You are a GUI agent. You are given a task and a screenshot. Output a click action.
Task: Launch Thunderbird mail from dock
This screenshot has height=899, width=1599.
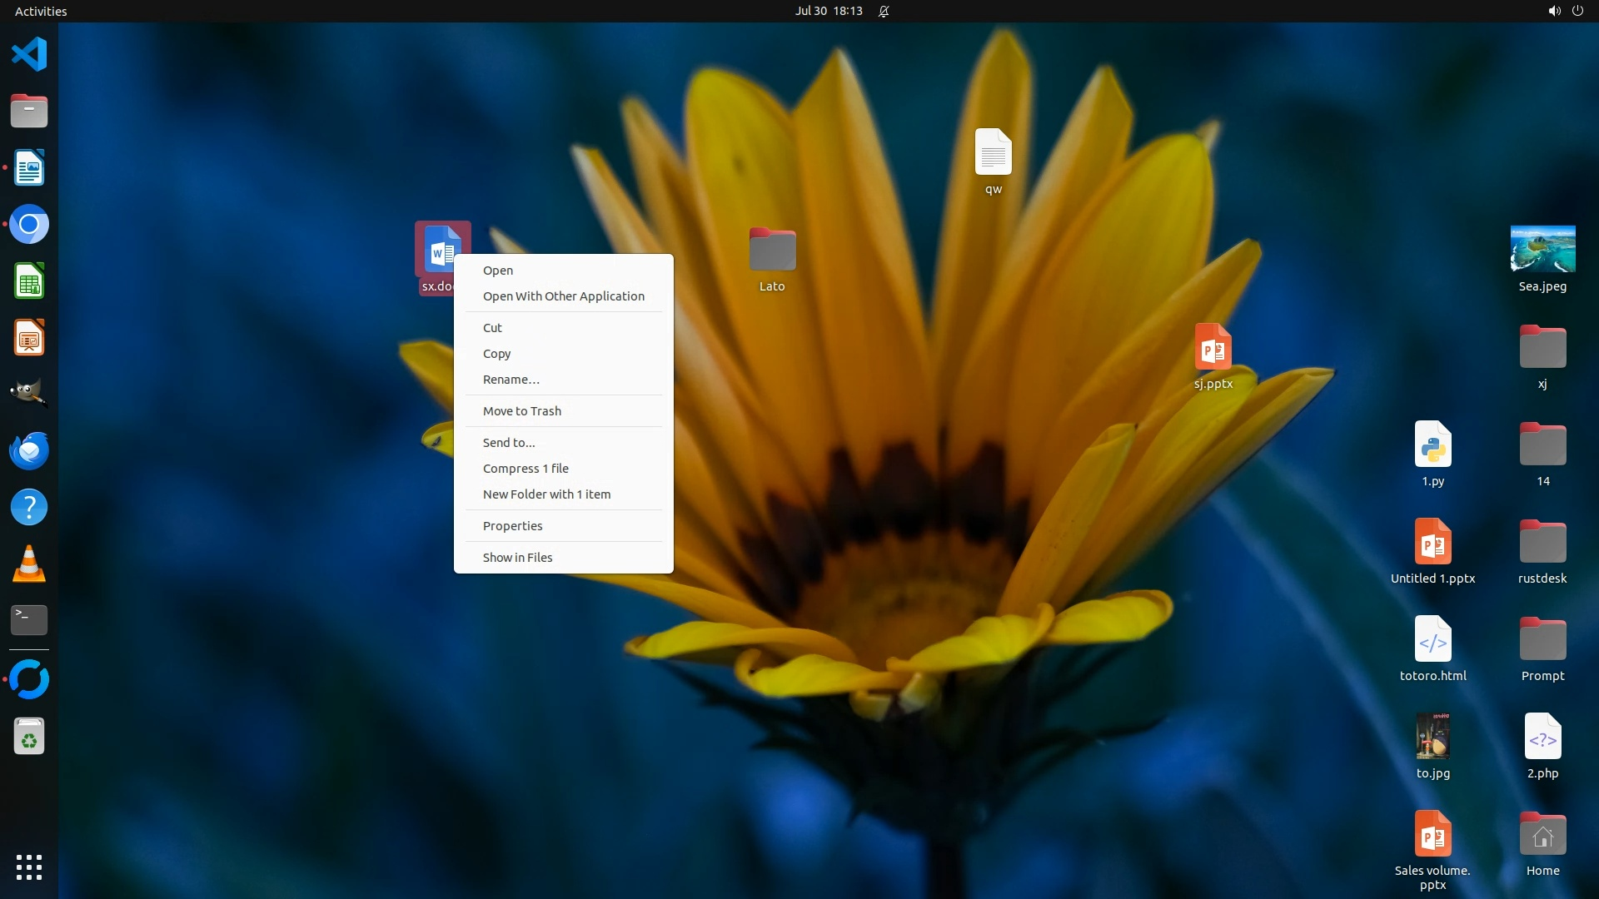[29, 450]
